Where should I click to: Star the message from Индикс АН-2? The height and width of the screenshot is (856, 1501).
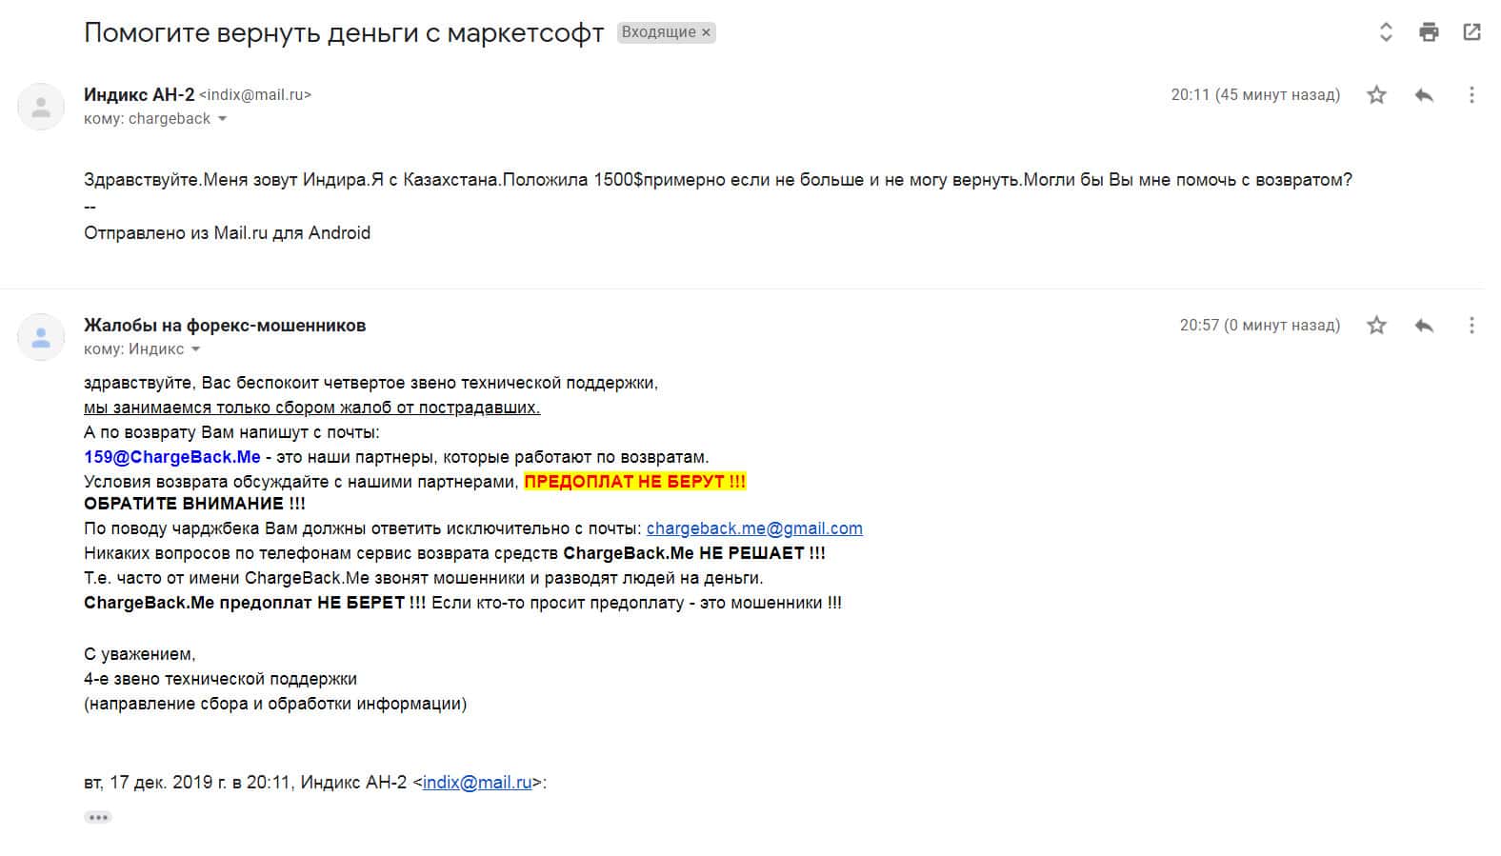click(1376, 95)
